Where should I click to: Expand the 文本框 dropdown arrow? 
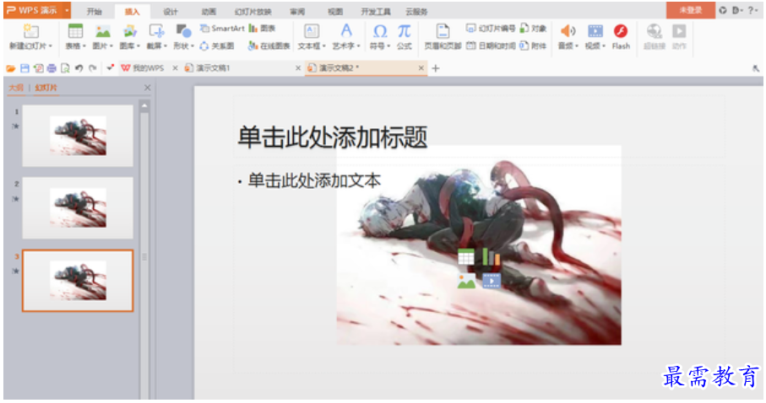click(x=324, y=46)
